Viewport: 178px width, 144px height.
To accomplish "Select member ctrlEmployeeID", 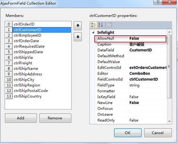I will point(38,35).
